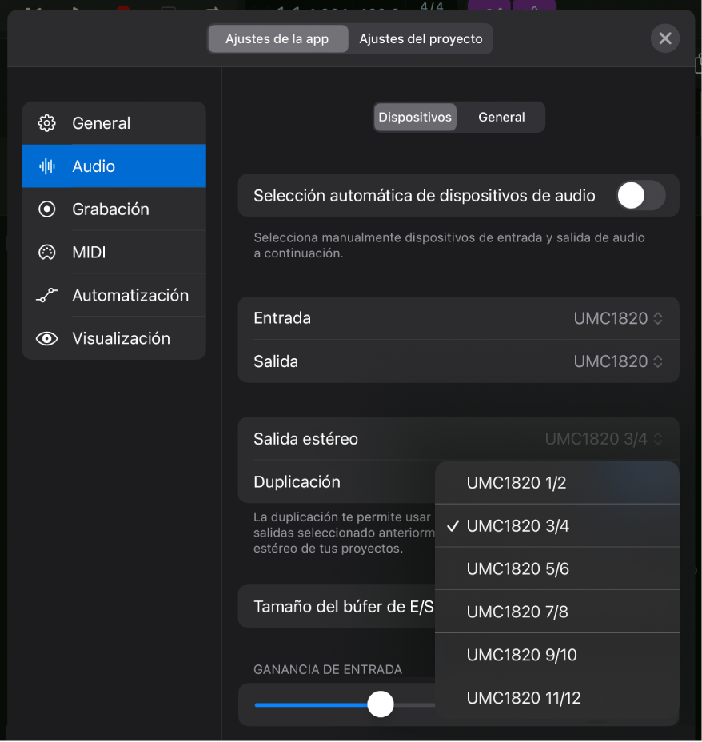Open the Salida UMC1820 device dropdown
Screen dimensions: 702x742
tap(618, 361)
